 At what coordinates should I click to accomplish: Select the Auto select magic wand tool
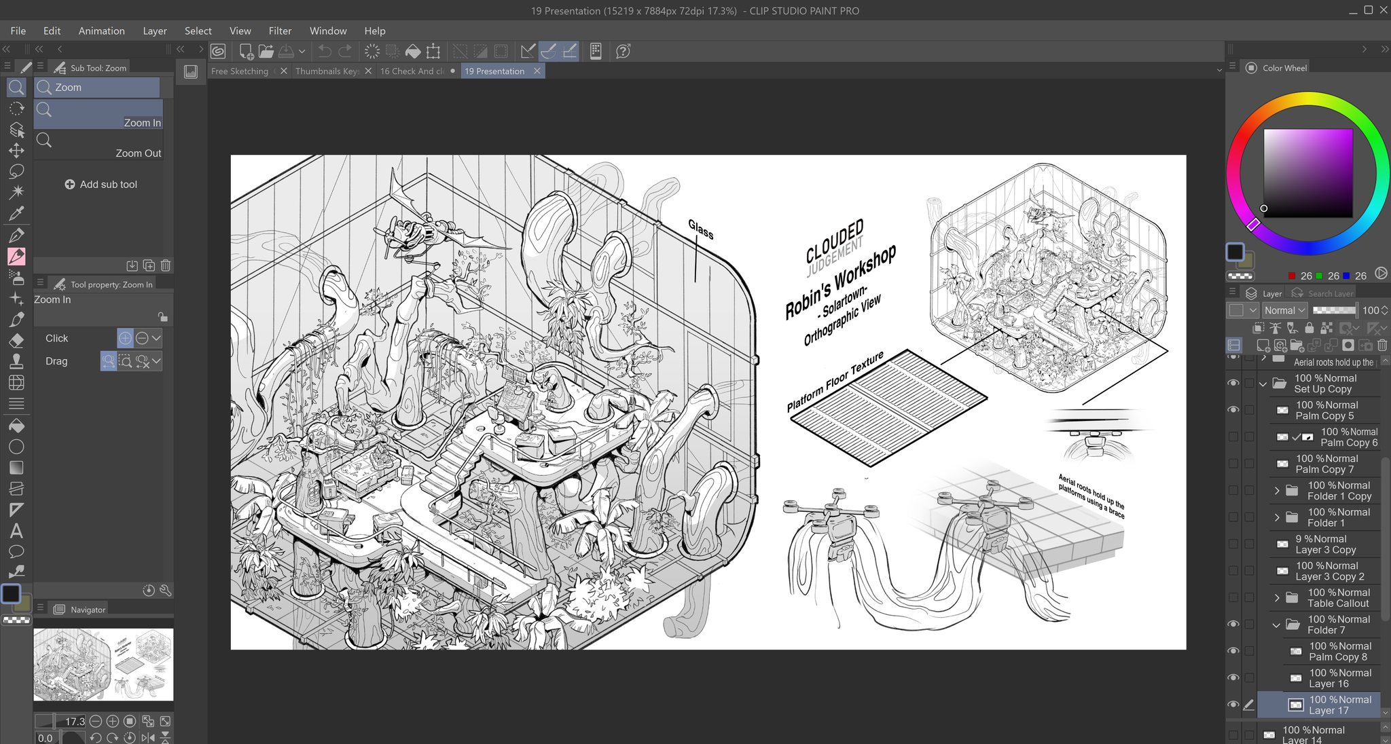16,192
